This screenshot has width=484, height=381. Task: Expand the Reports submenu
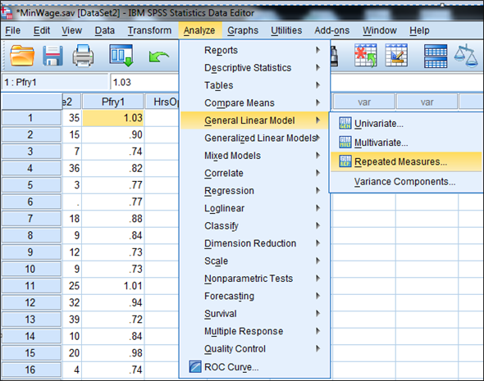[x=255, y=50]
